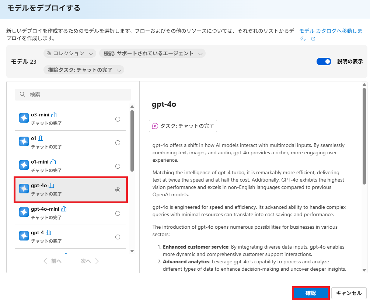Click the o1-mini model name

[40, 162]
